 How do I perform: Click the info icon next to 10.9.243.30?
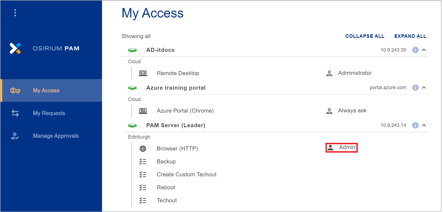[415, 50]
